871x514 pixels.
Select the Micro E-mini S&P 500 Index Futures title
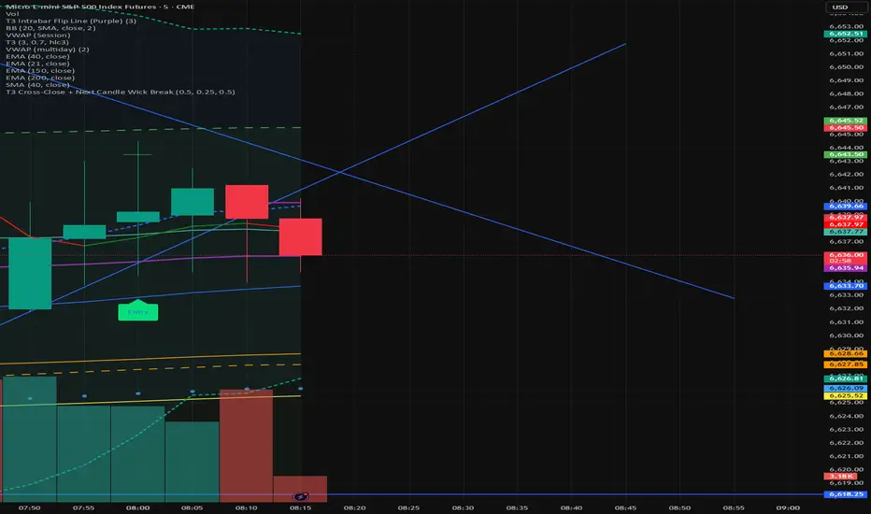click(100, 7)
